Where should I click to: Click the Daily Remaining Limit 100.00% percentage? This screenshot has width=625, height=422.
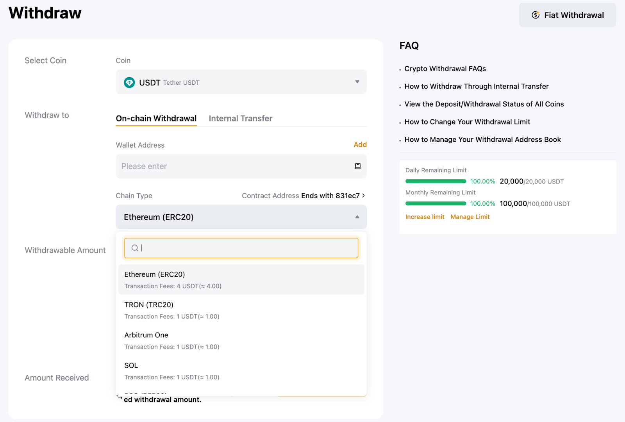coord(482,182)
